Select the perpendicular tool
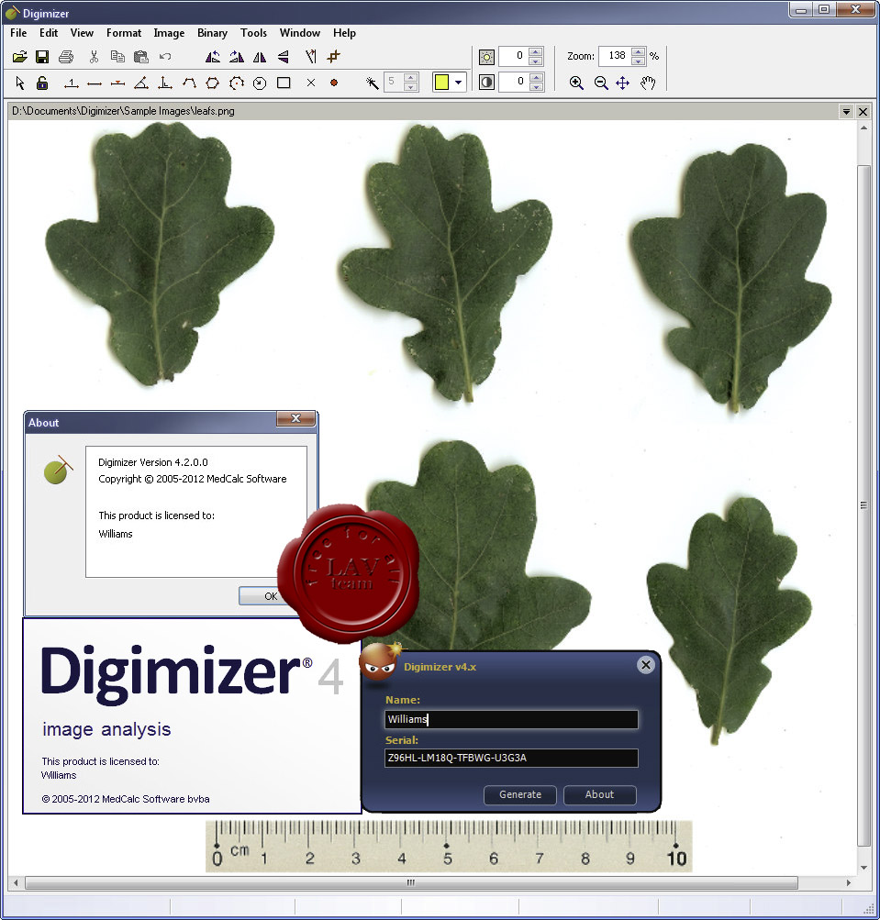 (165, 83)
